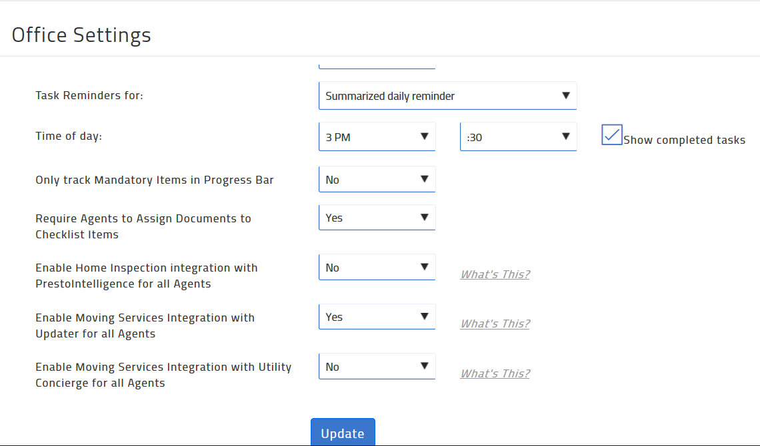Open the Task Reminders dropdown
This screenshot has height=446, width=760.
pos(447,95)
